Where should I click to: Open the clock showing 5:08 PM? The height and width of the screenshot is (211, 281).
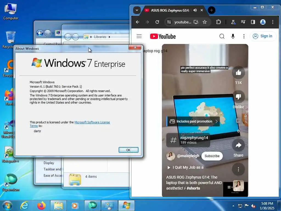pyautogui.click(x=267, y=206)
